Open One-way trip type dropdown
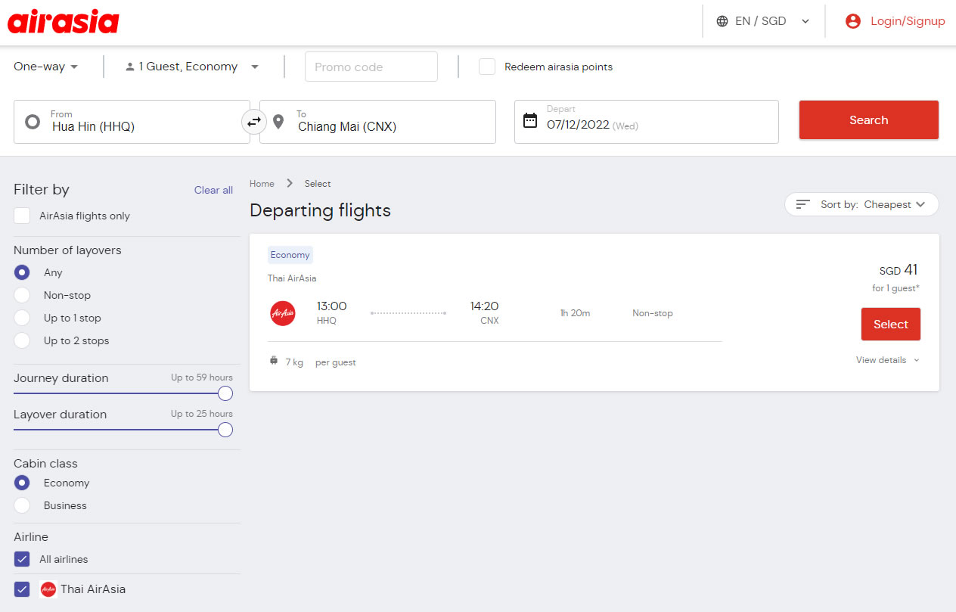The height and width of the screenshot is (612, 956). tap(46, 67)
